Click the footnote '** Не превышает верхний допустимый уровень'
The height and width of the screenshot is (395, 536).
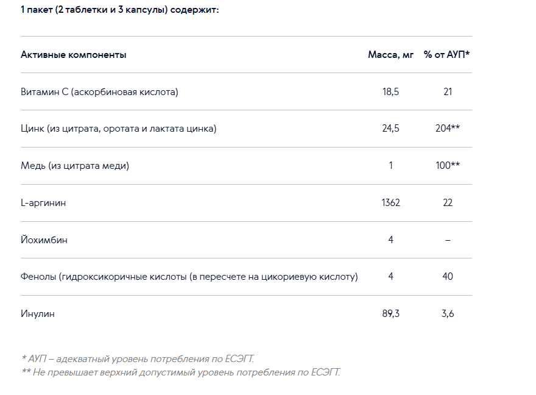(181, 372)
